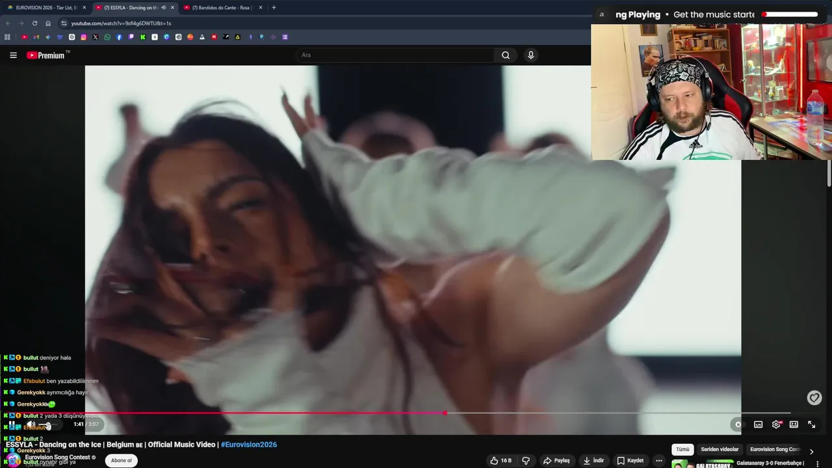
Task: Open the browser apps grid bookmark icon
Action: tap(7, 37)
